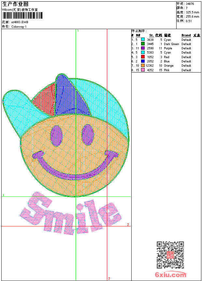Select stitch count 2590 in the Purple row
Screen dimensions: 202x281
pos(150,48)
